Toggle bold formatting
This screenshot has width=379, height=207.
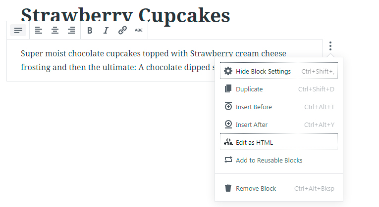[90, 30]
